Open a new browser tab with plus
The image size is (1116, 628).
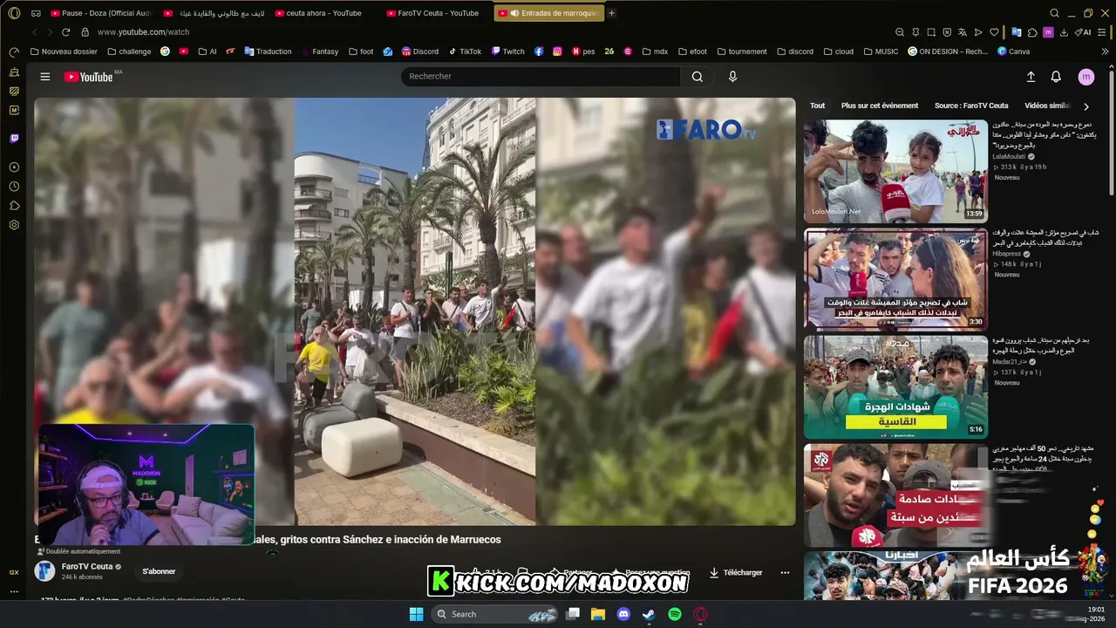point(611,13)
